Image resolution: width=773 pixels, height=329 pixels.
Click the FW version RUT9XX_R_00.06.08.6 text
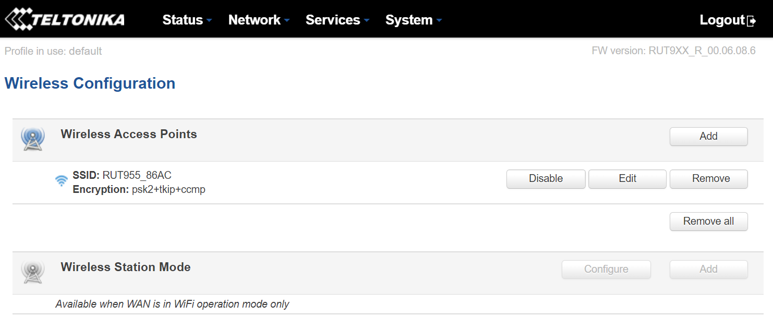(673, 51)
